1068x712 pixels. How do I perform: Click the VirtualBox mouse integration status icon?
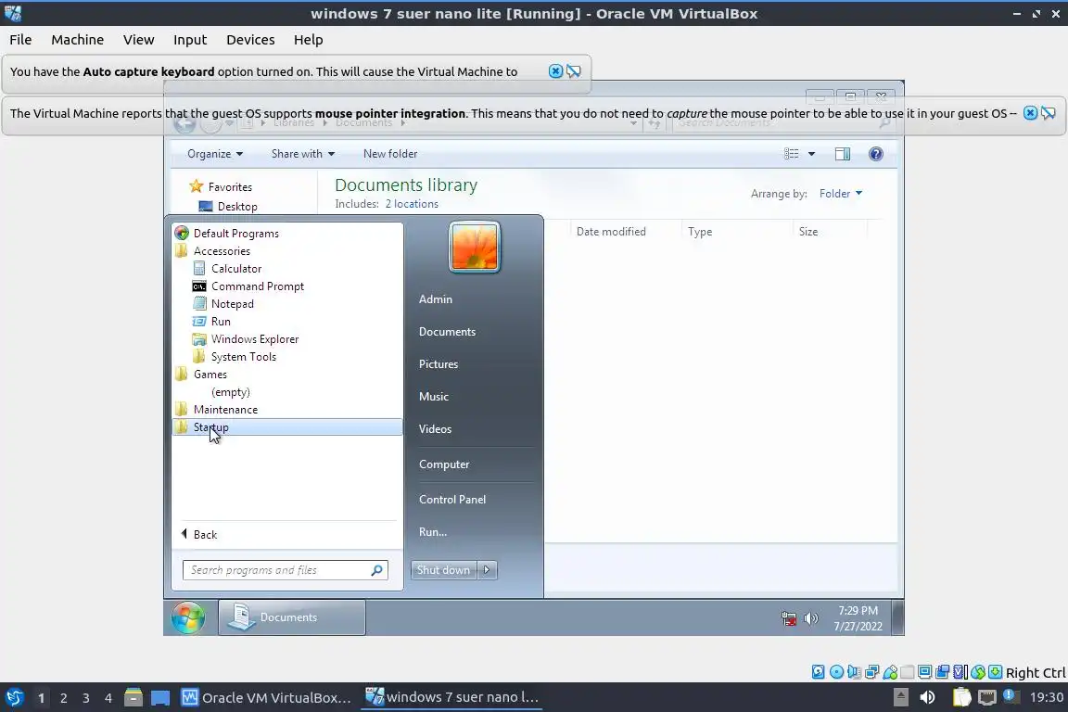tap(978, 672)
